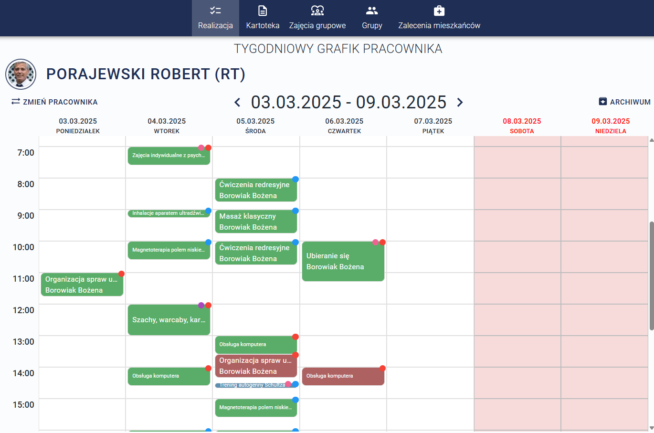Click the vertical scrollbar of the schedule
Image resolution: width=654 pixels, height=433 pixels.
coord(651,276)
